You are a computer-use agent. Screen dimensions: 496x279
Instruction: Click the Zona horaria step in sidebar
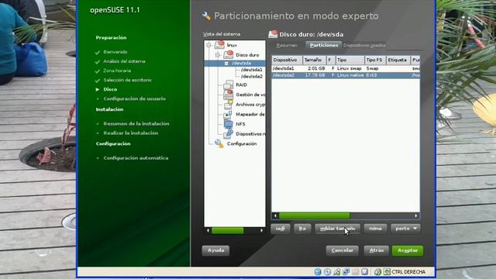(117, 71)
